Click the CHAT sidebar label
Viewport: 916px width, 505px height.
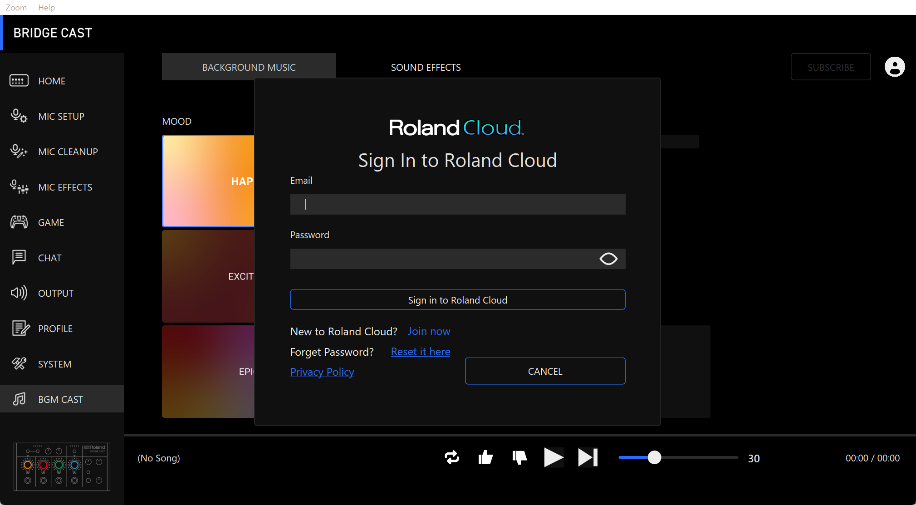[x=50, y=258]
